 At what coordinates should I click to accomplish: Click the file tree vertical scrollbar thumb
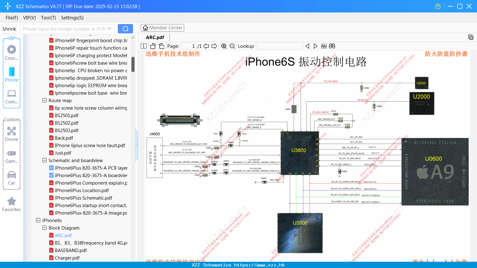pos(133,64)
